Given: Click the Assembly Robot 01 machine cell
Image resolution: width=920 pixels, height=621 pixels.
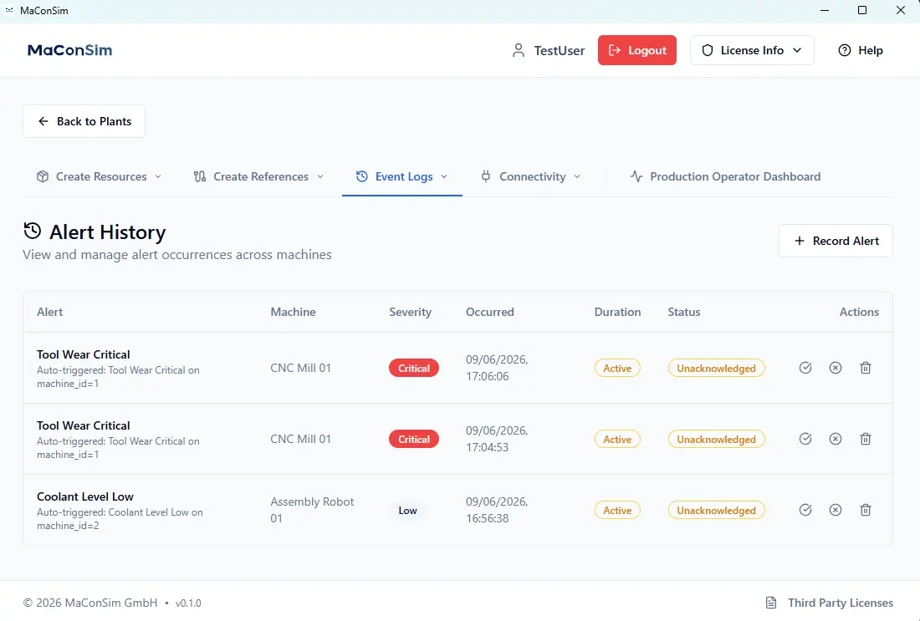Looking at the screenshot, I should pos(312,510).
